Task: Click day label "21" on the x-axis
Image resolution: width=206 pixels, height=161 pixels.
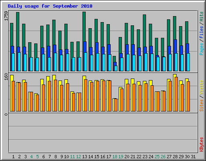Action: pyautogui.click(x=133, y=157)
